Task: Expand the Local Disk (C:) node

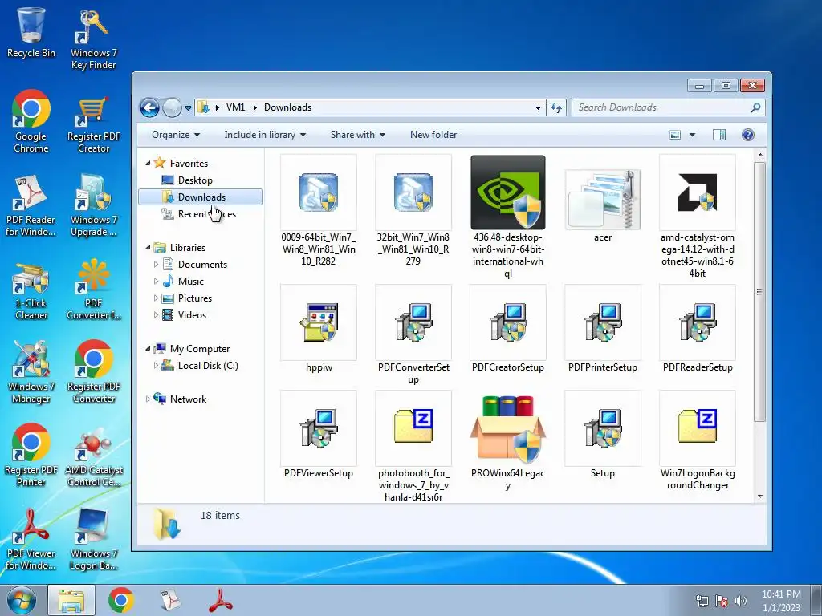Action: point(156,366)
